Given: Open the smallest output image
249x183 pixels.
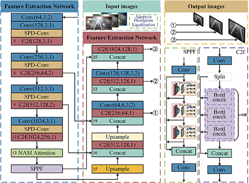Looking at the screenshot, I should [x=199, y=20].
